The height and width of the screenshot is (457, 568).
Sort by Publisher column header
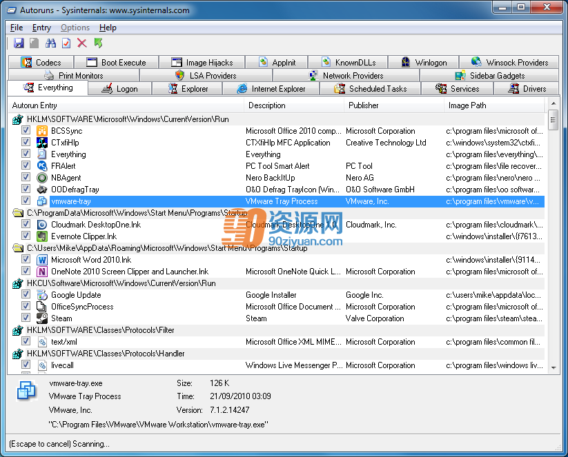coord(394,105)
